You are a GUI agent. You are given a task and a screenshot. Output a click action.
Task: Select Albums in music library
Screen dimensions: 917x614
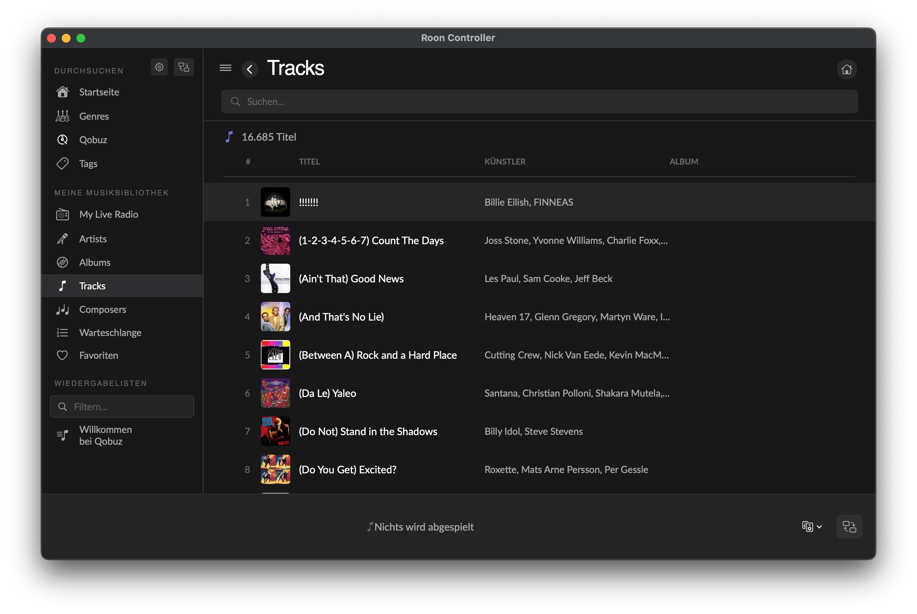point(94,262)
